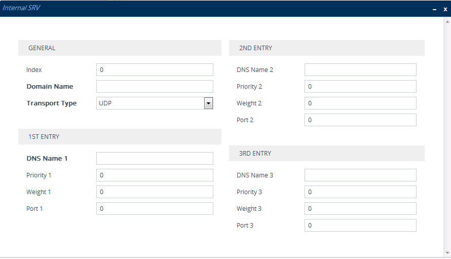Minimize the Internal SRV dialog
This screenshot has height=259, width=451.
[x=434, y=9]
